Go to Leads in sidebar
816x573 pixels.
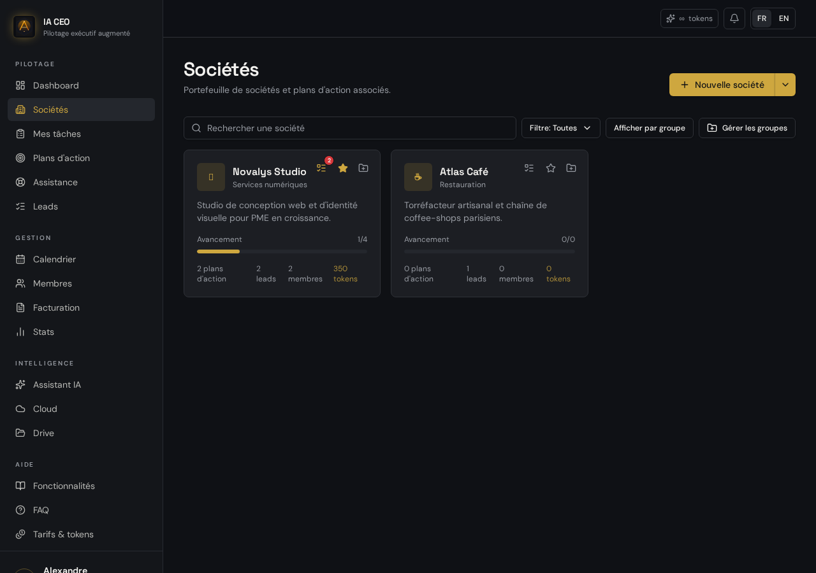click(x=81, y=206)
